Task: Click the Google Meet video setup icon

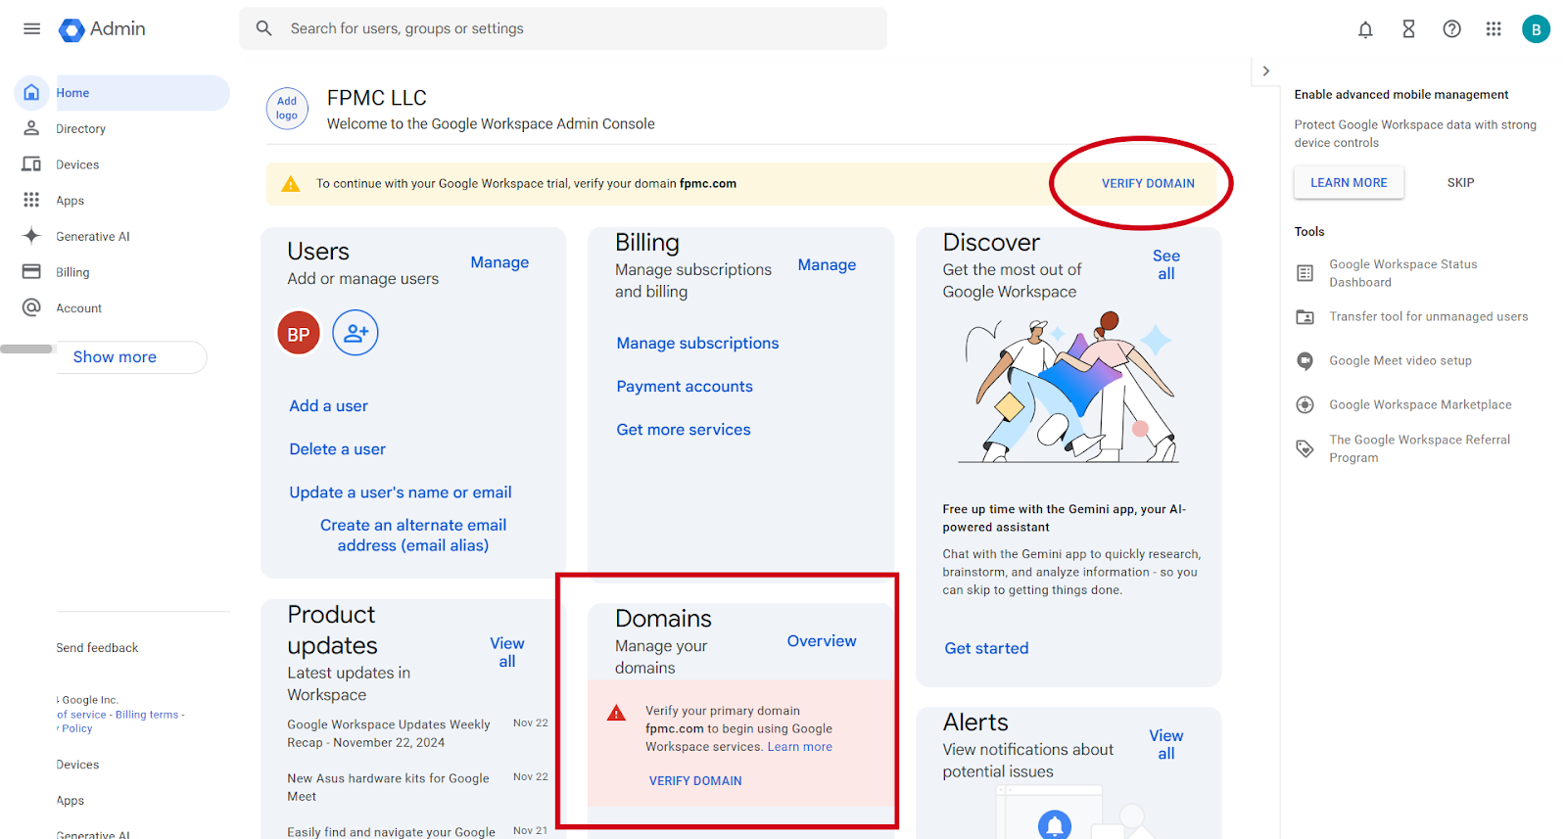Action: click(1305, 361)
